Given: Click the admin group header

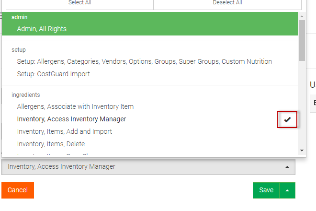Looking at the screenshot, I should coord(20,17).
